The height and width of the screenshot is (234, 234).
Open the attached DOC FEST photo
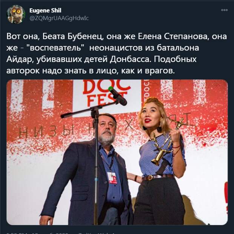[x=117, y=152]
